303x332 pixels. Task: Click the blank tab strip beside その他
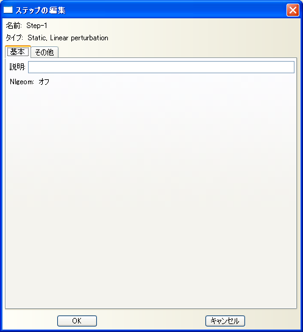tap(177, 52)
